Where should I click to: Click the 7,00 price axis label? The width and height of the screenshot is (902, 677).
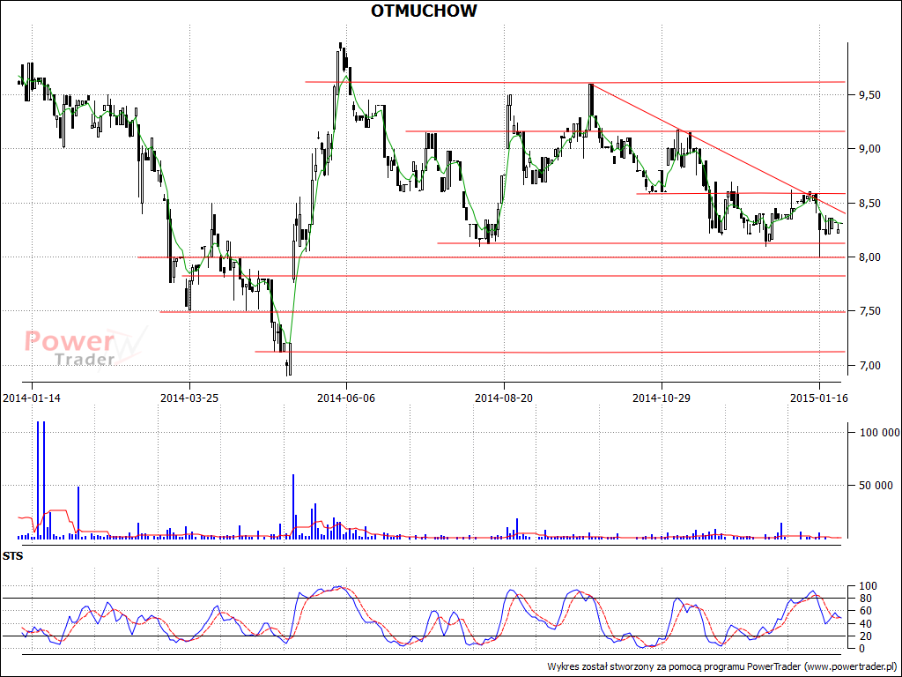(x=869, y=366)
